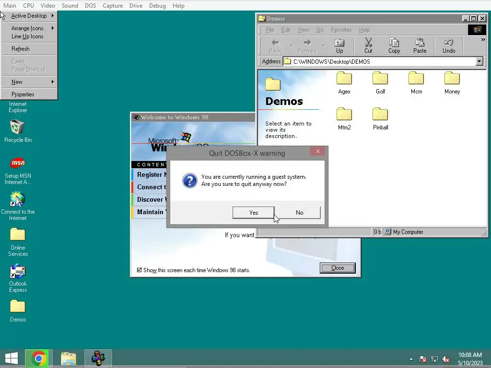Screen dimensions: 491x368
Task: Cancel quitting by clicking No
Action: tap(299, 212)
